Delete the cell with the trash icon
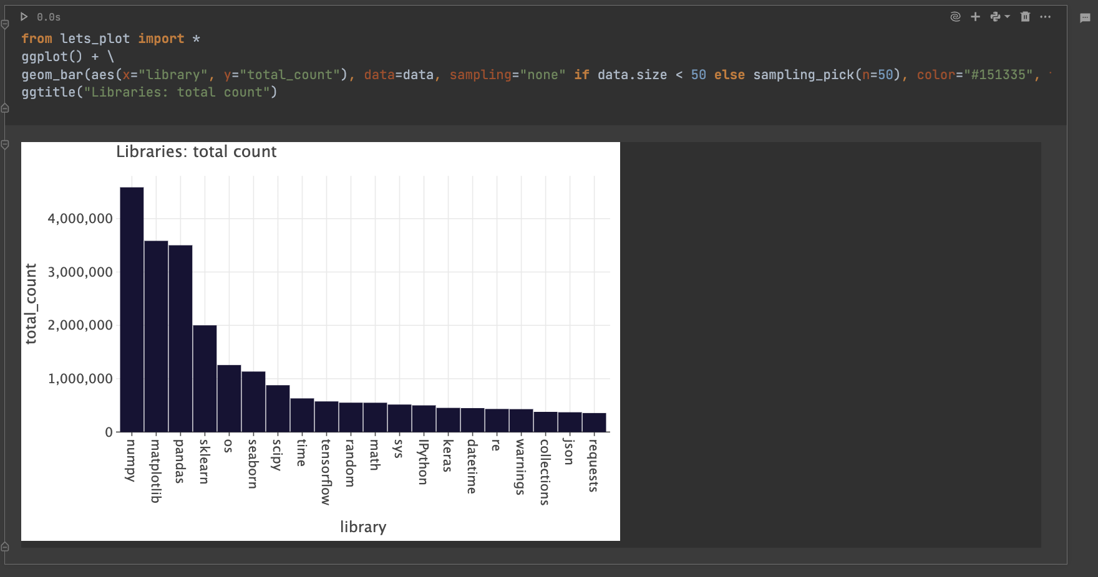 point(1024,17)
